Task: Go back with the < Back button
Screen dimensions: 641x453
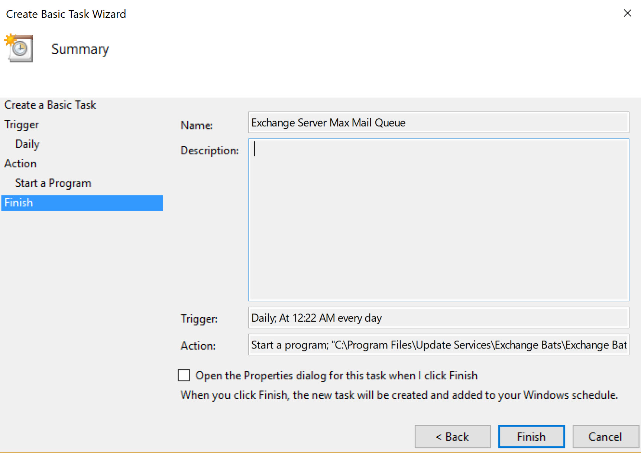Action: click(x=453, y=437)
